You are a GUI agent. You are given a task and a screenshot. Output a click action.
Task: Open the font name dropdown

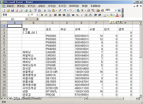point(29,15)
